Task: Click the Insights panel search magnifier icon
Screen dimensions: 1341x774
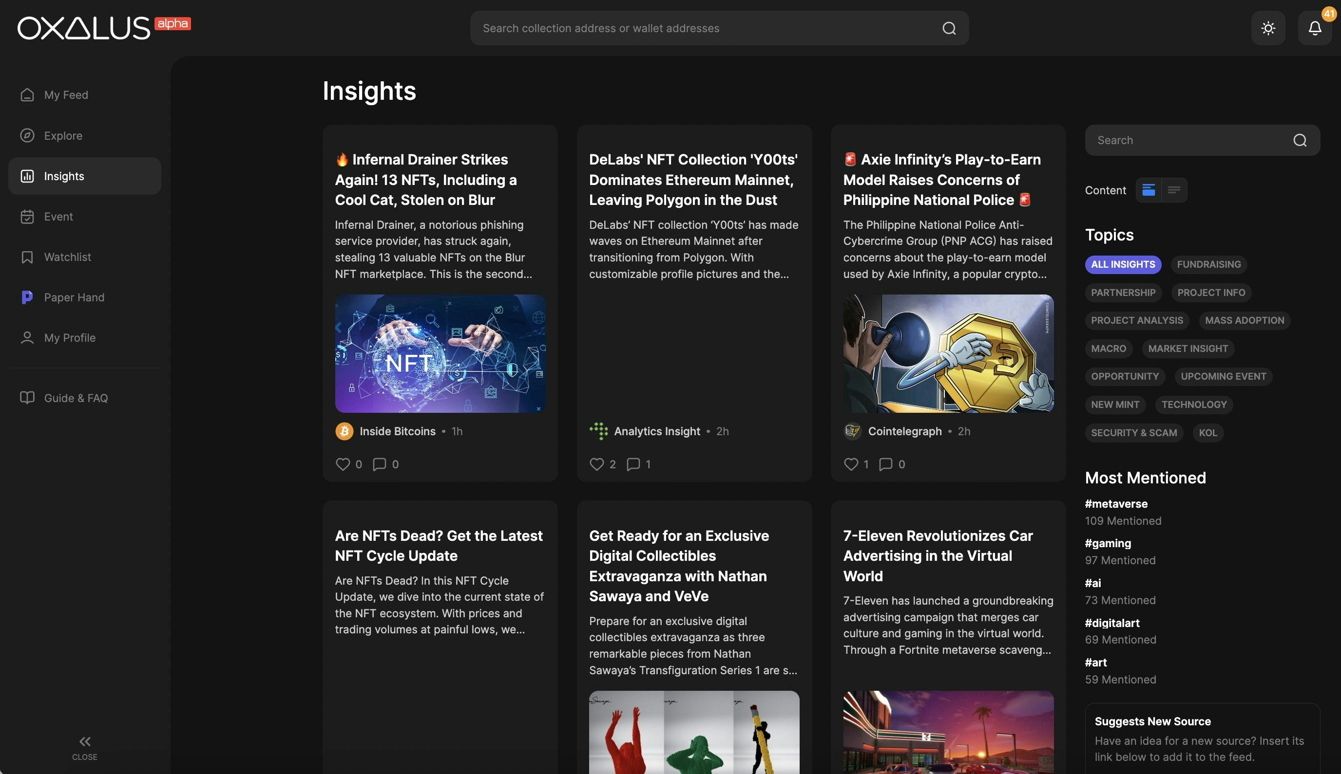Action: 1300,140
